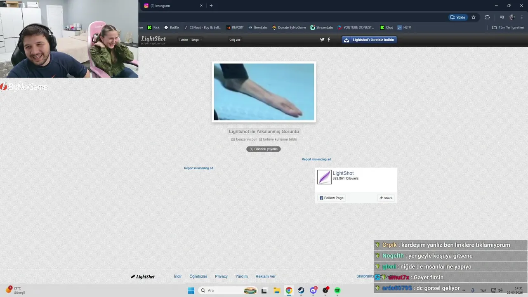528x297 pixels.
Task: Open LightShot's Facebook icon in header
Action: (329, 40)
